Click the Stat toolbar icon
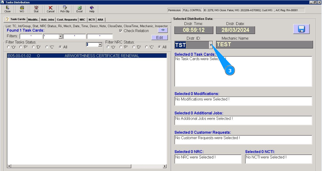 [x=36, y=9]
